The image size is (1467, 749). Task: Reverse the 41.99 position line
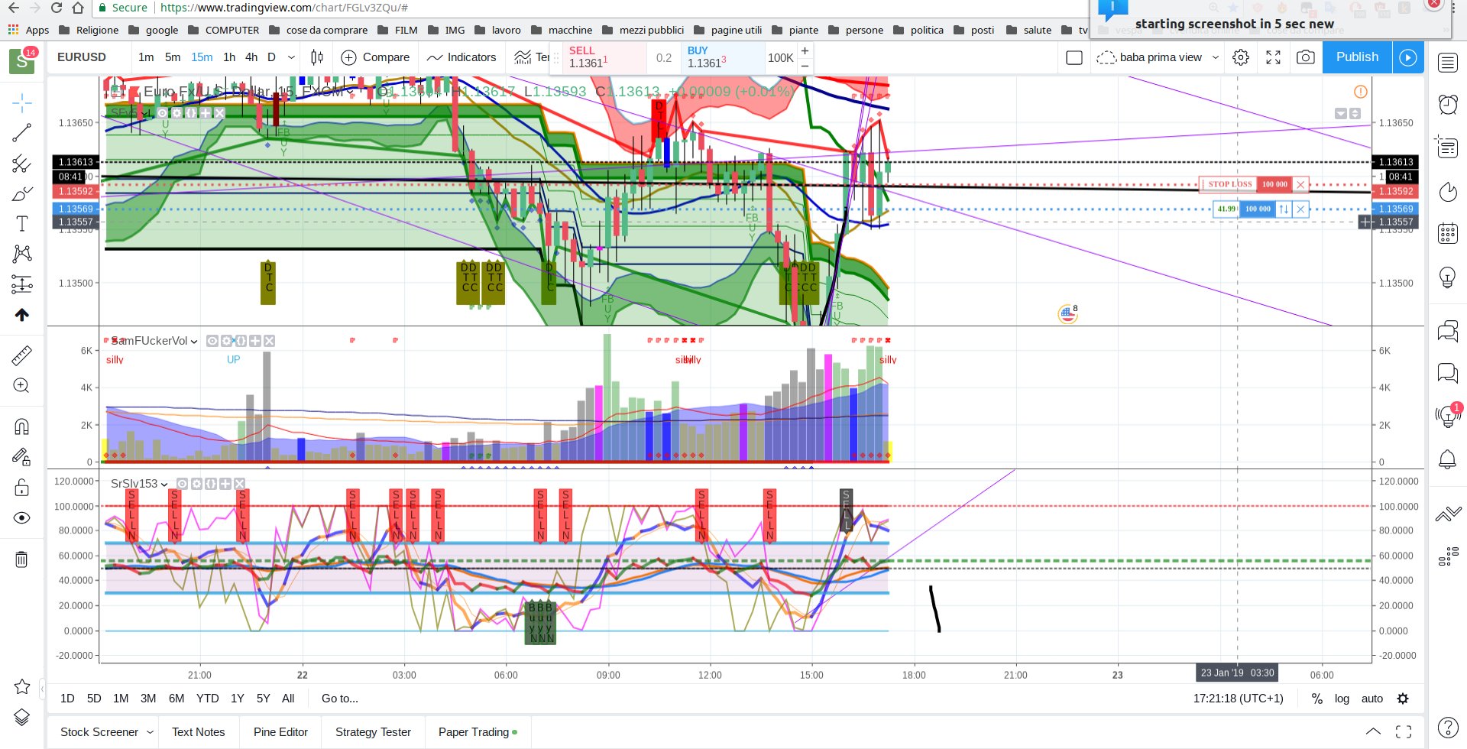click(x=1284, y=209)
